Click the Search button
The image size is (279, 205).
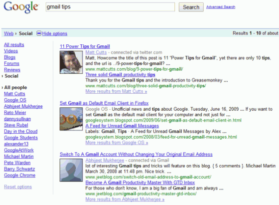(191, 7)
